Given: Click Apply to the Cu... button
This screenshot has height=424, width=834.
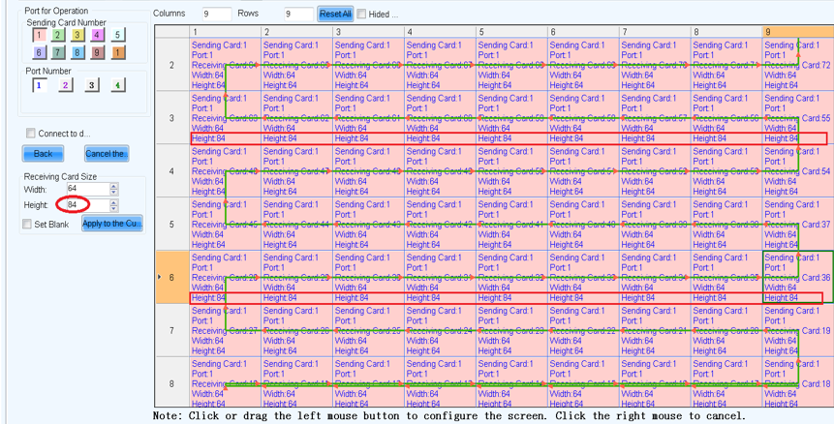Looking at the screenshot, I should [112, 224].
